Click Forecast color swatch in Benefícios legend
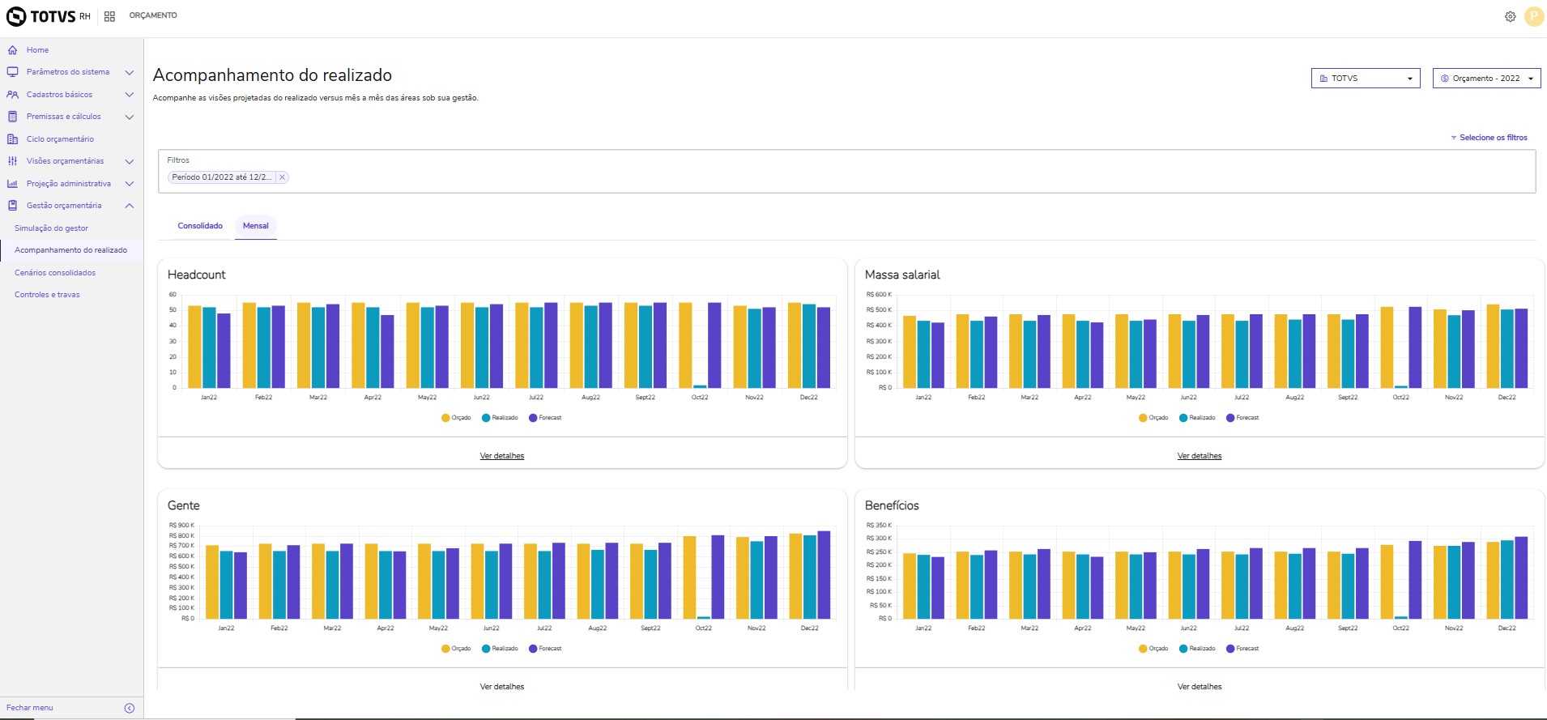This screenshot has height=720, width=1547. pos(1230,649)
